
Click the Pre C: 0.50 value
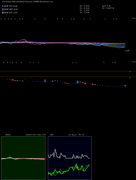85,13
